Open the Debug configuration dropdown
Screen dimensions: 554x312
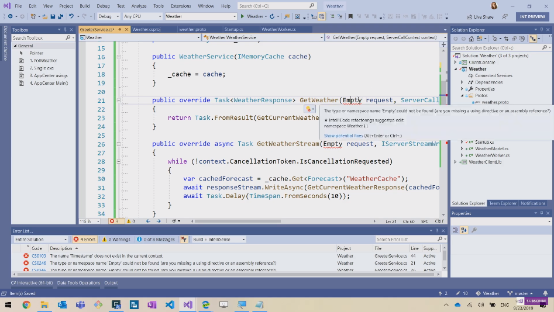coord(108,16)
